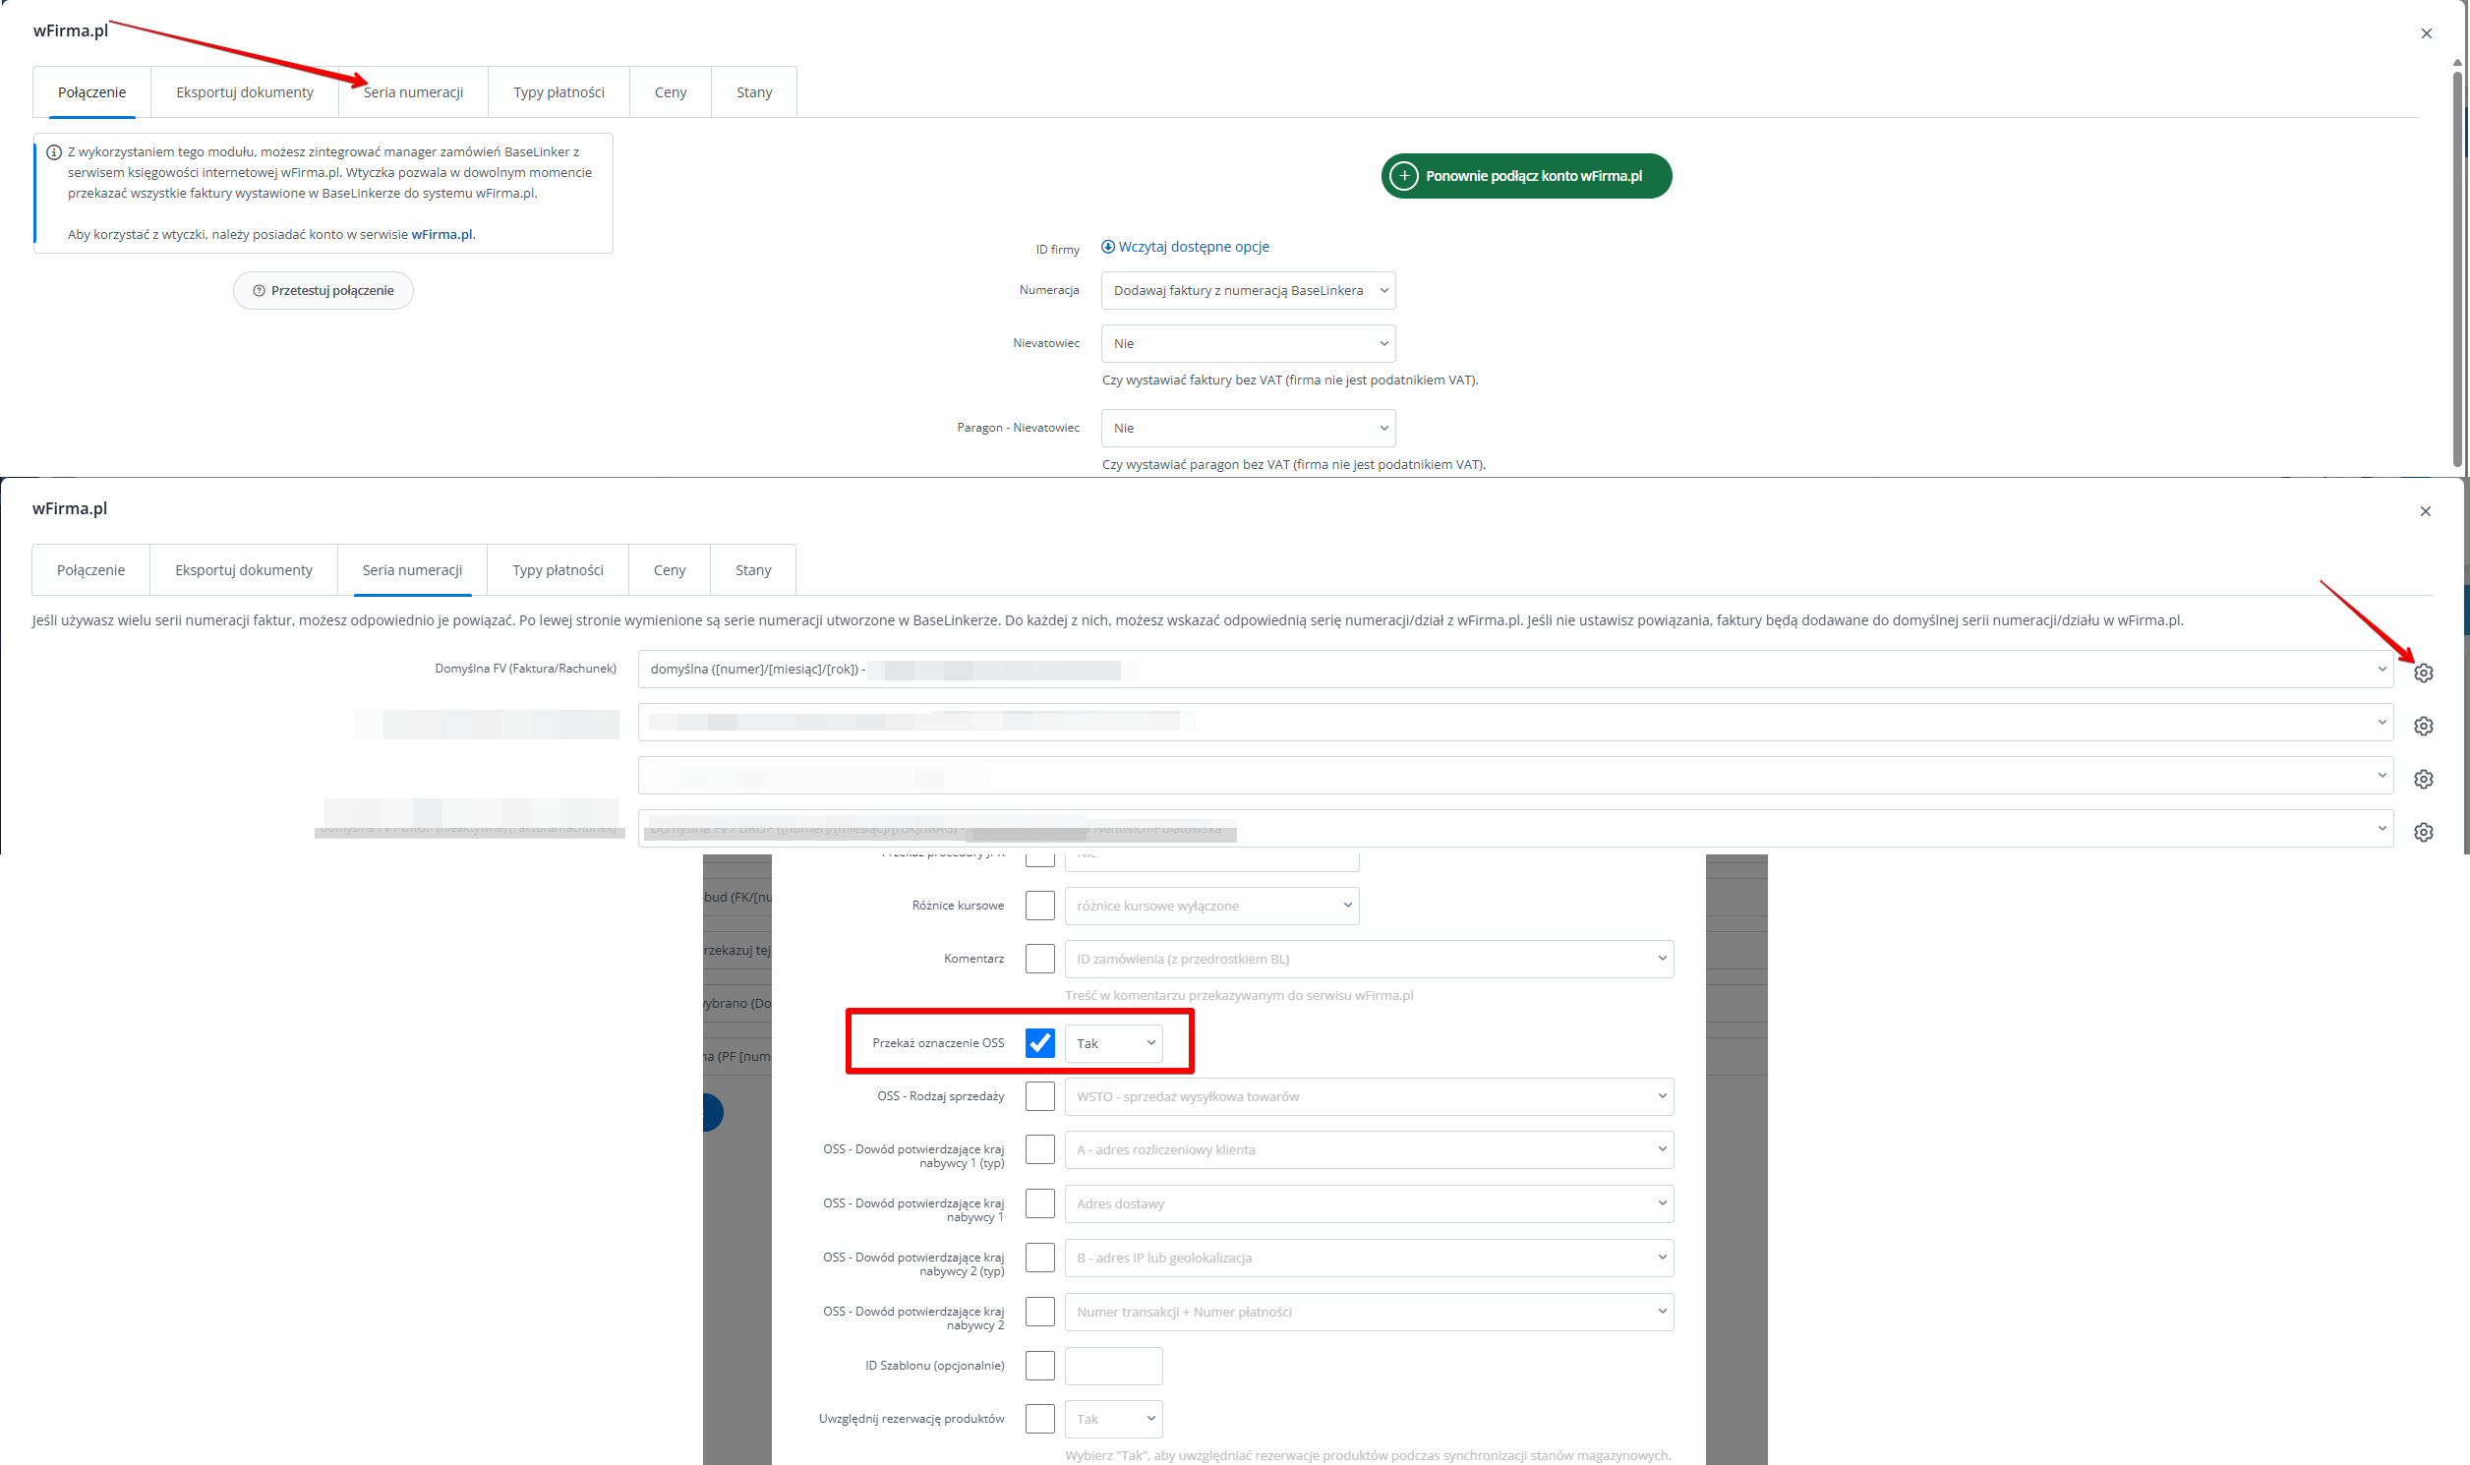The height and width of the screenshot is (1465, 2470).
Task: Click plus icon on Ponownie podłącz konto button
Action: point(1403,176)
